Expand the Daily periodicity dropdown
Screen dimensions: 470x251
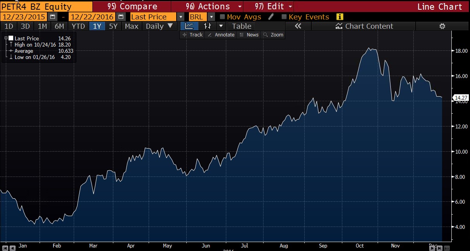(x=170, y=26)
